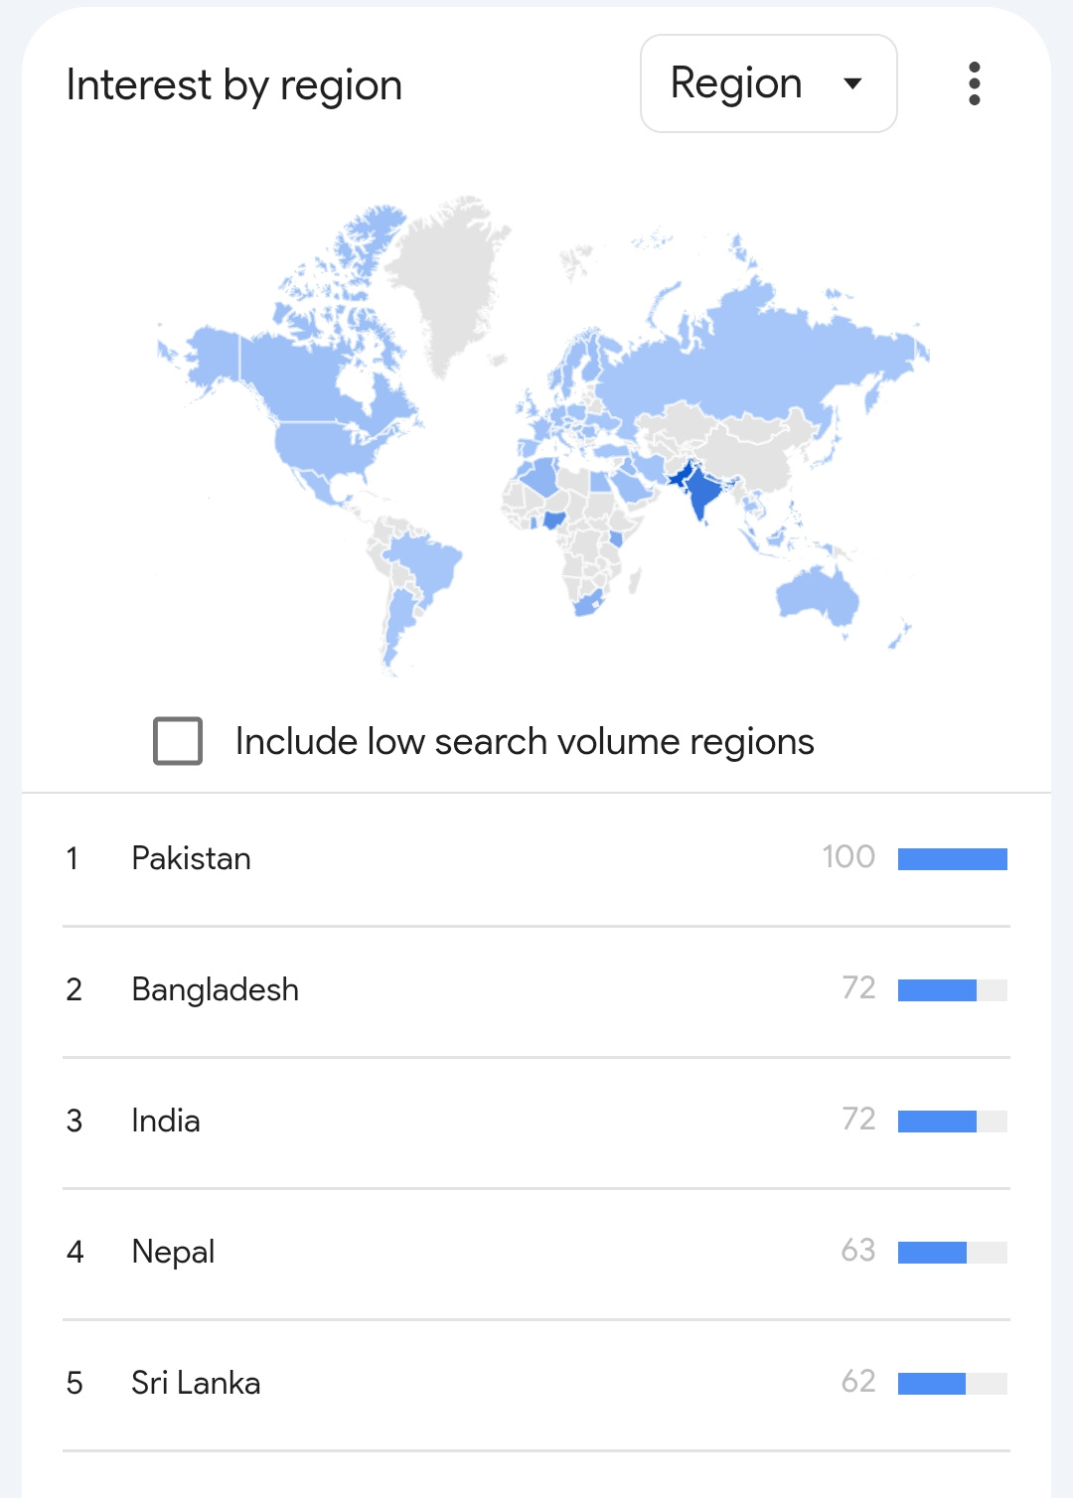The width and height of the screenshot is (1073, 1498).
Task: Open the Region dropdown selector
Action: point(769,83)
